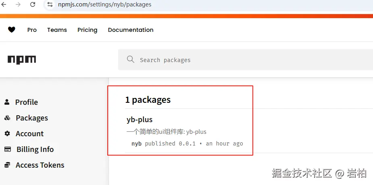Click the black heart icon
The width and height of the screenshot is (373, 185).
(x=12, y=29)
